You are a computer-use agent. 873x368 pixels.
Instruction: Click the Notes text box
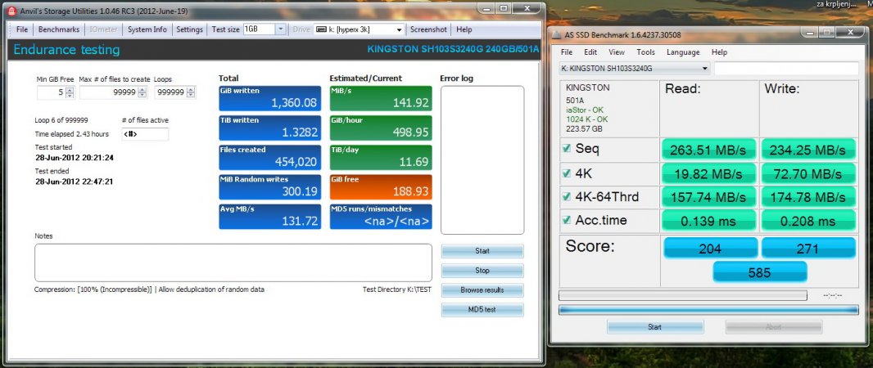(x=233, y=263)
